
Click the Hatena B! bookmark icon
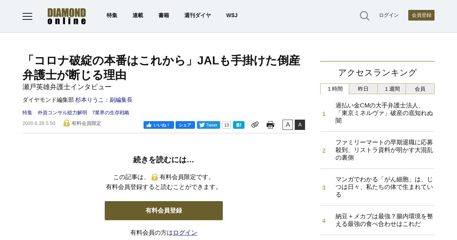239,125
